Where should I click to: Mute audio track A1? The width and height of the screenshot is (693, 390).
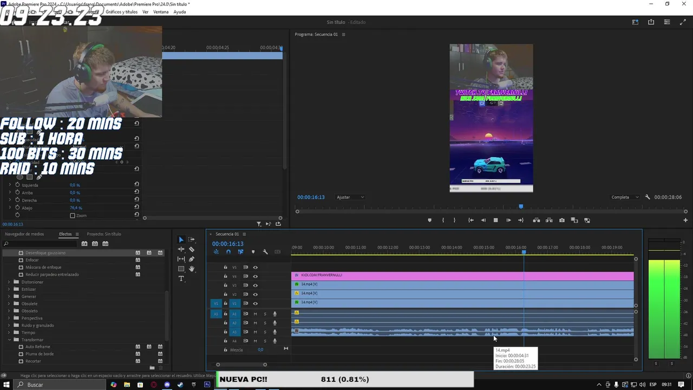click(255, 314)
